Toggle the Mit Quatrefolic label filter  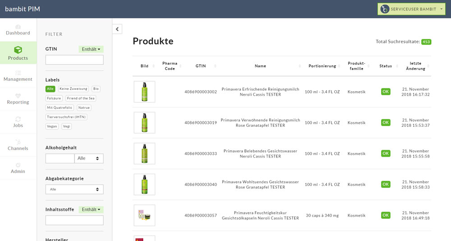[60, 108]
